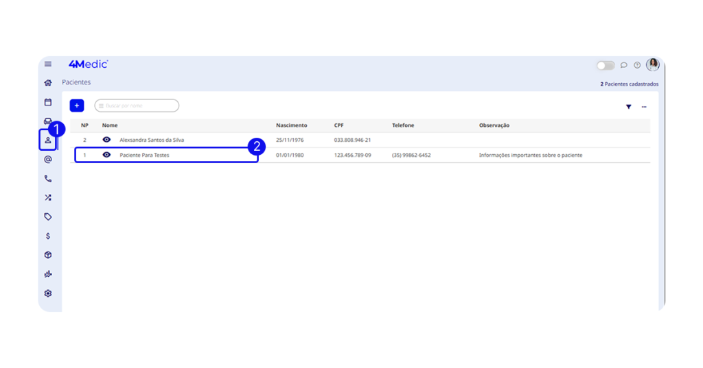703x368 pixels.
Task: Expand the three-dots more options menu
Action: point(644,107)
